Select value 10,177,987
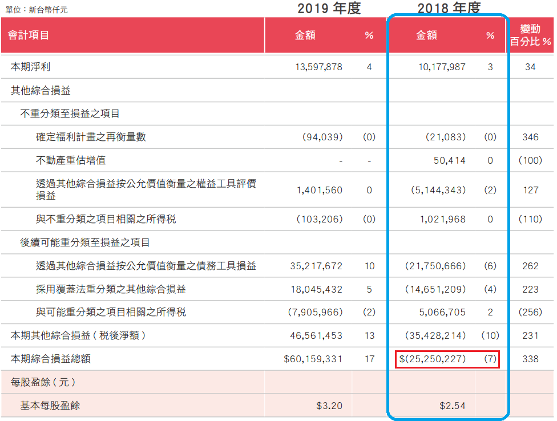557x421 pixels. (x=442, y=67)
